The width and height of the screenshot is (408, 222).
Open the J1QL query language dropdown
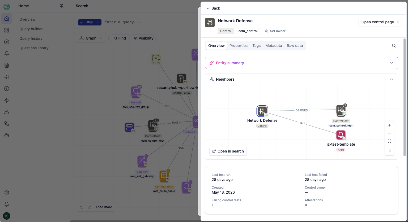pyautogui.click(x=90, y=22)
